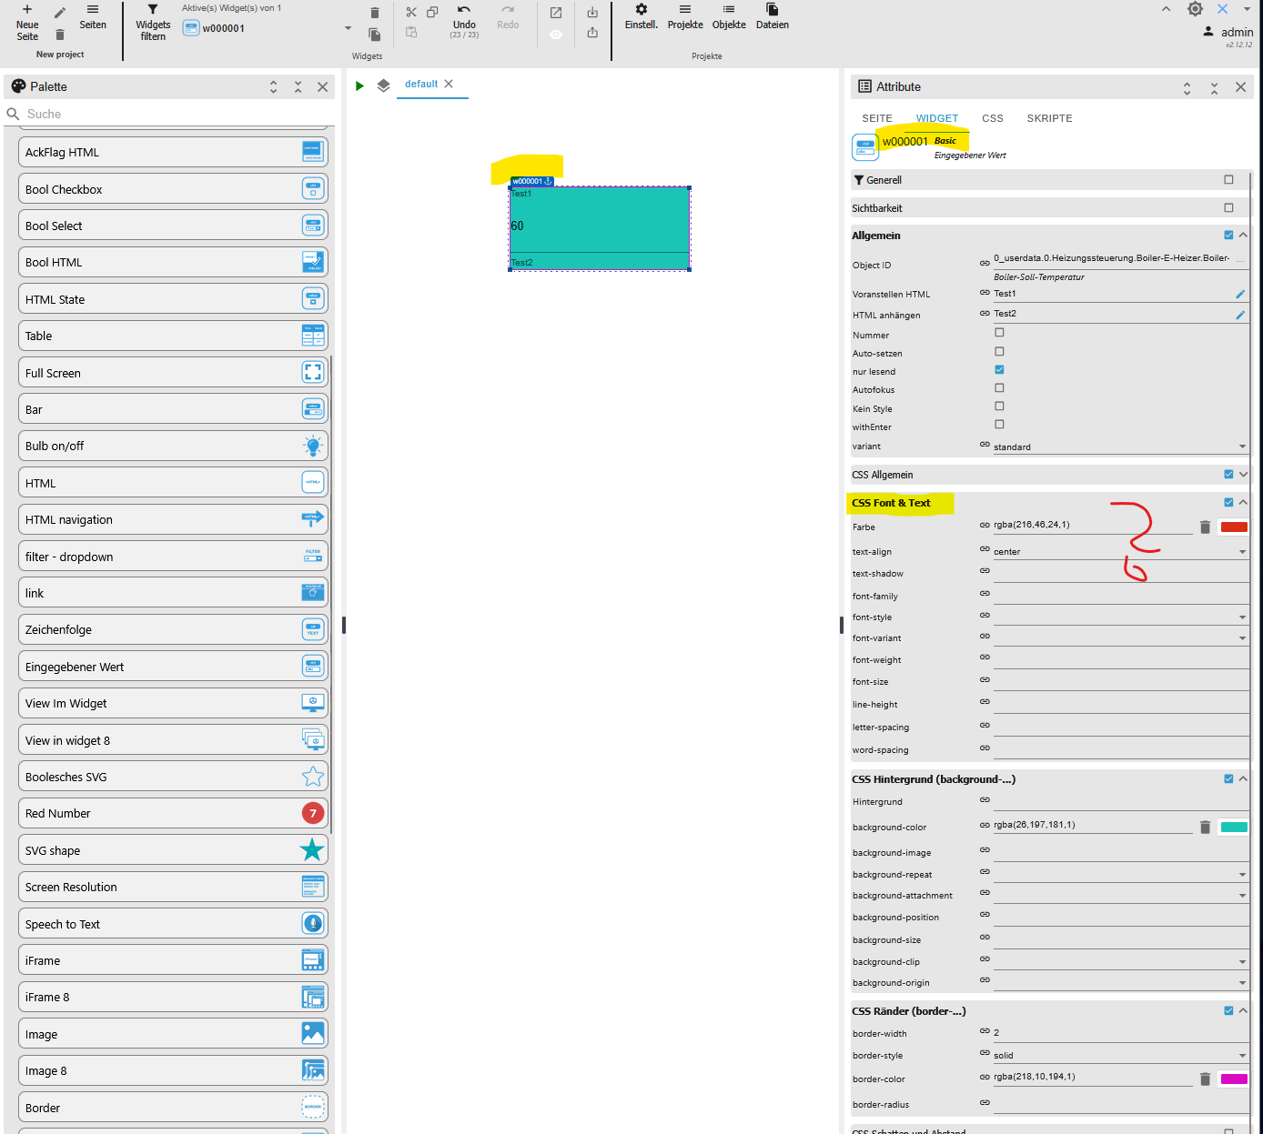1263x1134 pixels.
Task: Cut the selected widget with scissors icon
Action: click(x=411, y=12)
